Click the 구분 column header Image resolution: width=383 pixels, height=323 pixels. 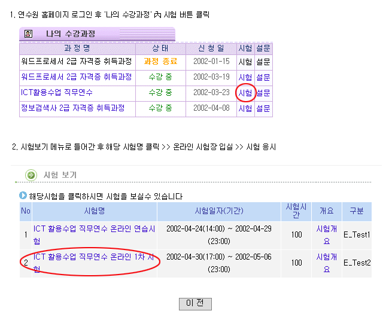pyautogui.click(x=357, y=211)
